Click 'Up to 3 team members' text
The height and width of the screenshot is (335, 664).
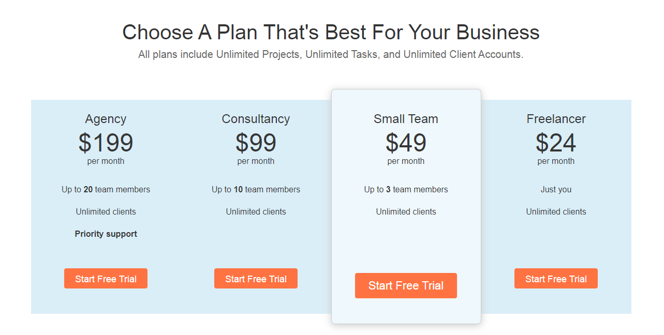pyautogui.click(x=406, y=189)
